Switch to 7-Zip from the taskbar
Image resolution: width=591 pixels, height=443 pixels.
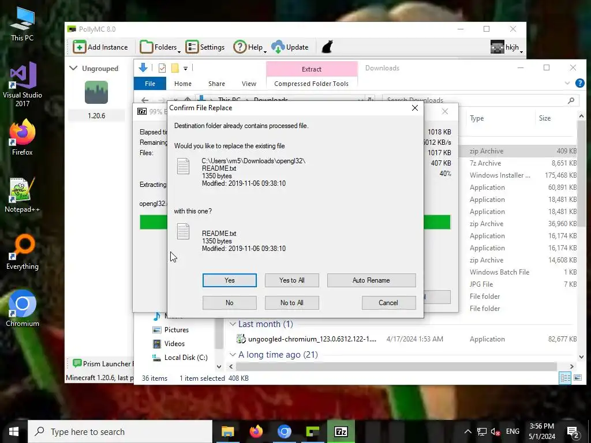pos(341,431)
